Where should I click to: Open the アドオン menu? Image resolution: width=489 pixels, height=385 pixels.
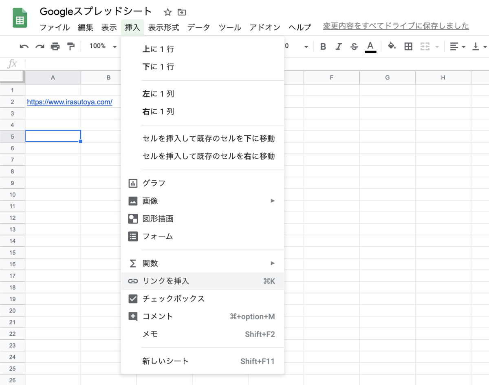[x=265, y=27]
